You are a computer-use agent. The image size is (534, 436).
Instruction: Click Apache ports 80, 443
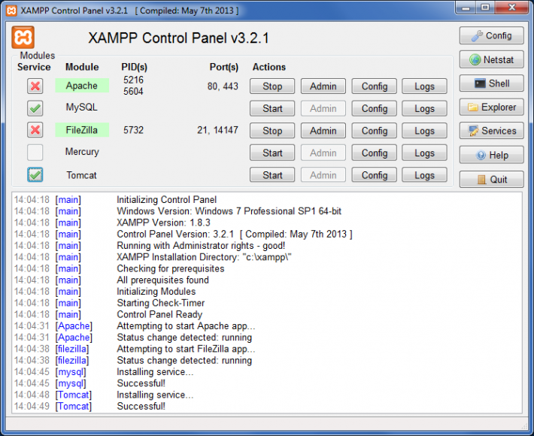[223, 86]
